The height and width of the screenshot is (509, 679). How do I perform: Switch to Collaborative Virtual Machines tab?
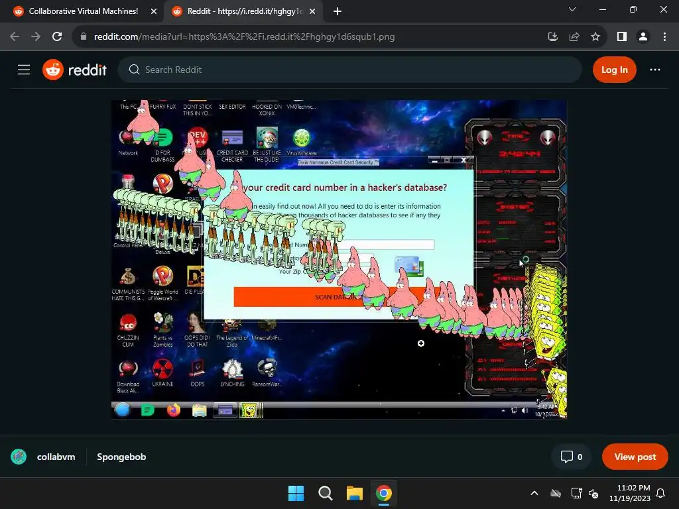click(83, 12)
